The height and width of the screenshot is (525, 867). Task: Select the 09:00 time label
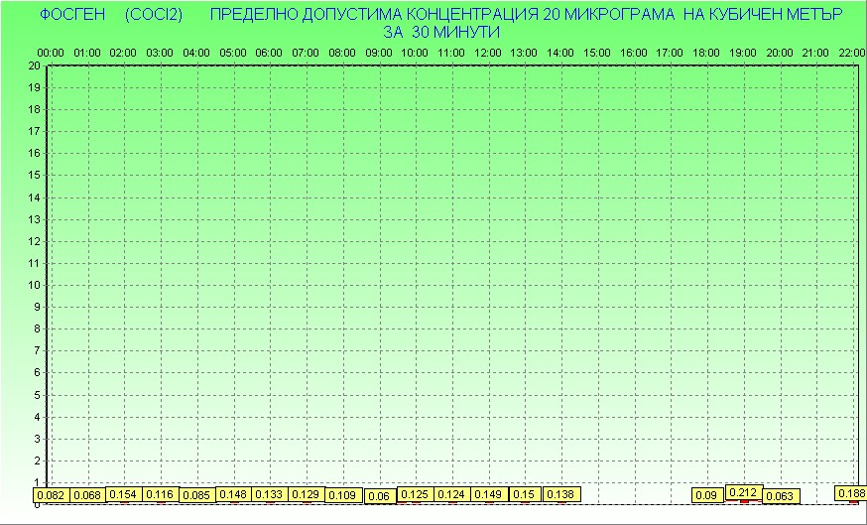click(x=379, y=54)
